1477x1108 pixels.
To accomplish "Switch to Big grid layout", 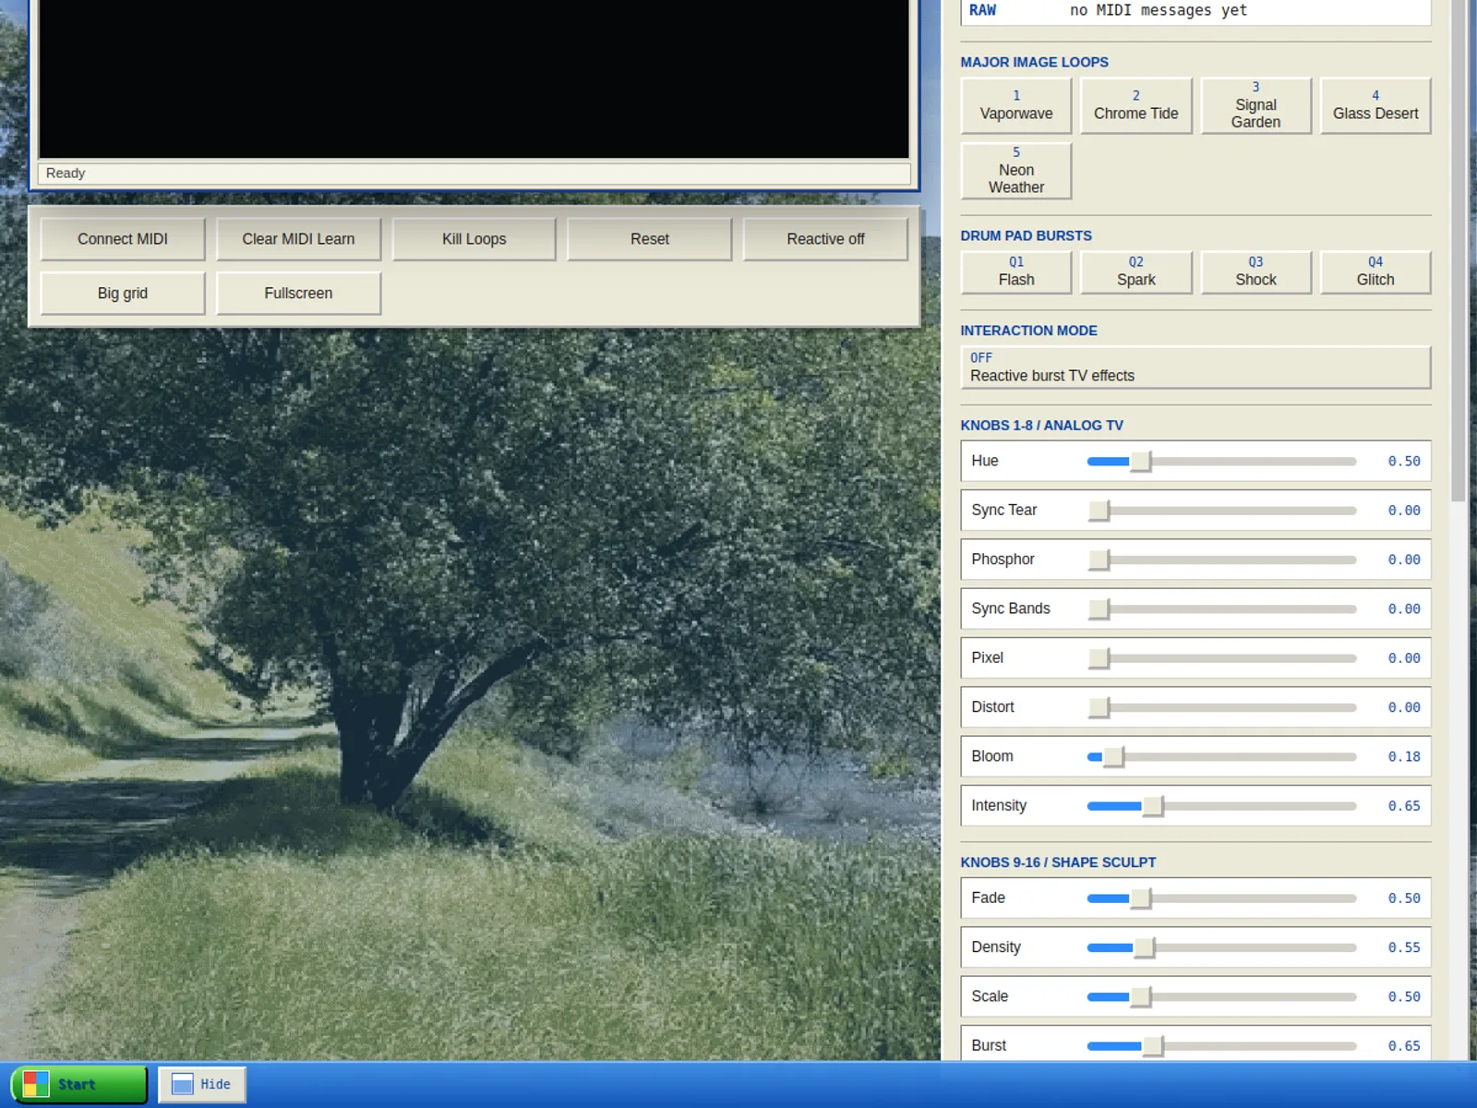I will coord(123,294).
